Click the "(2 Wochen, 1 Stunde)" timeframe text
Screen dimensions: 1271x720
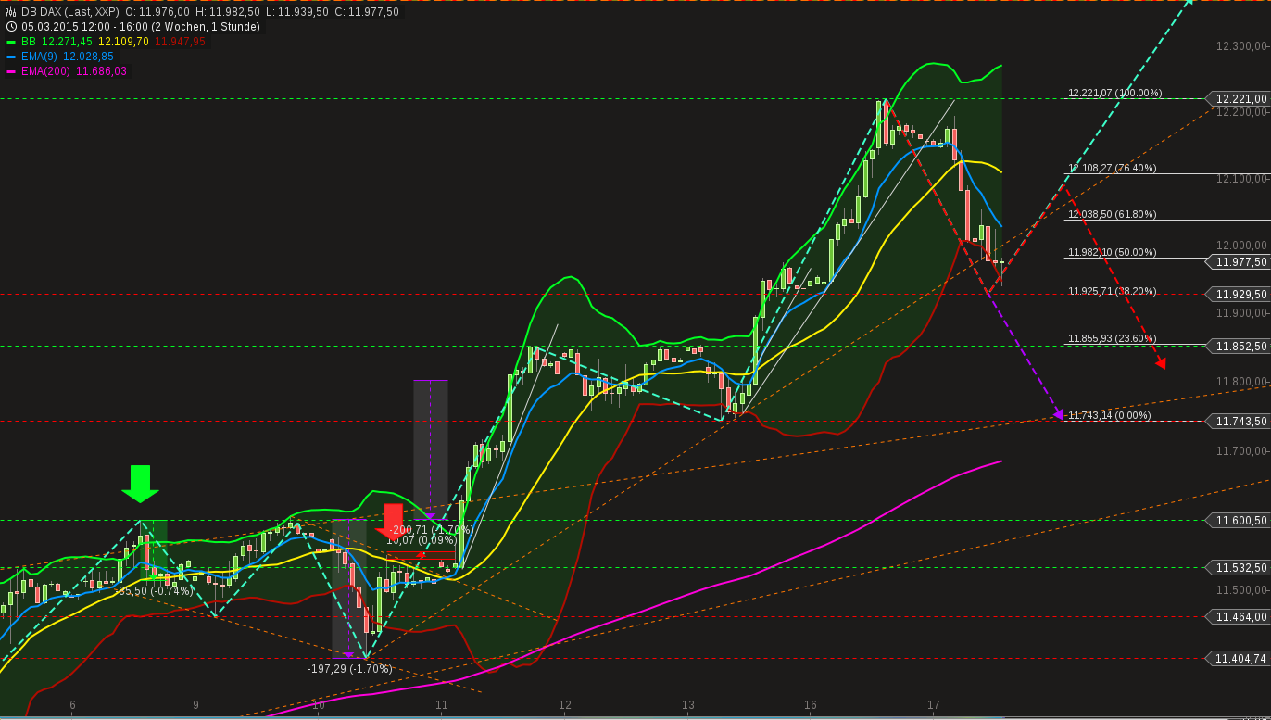(207, 27)
